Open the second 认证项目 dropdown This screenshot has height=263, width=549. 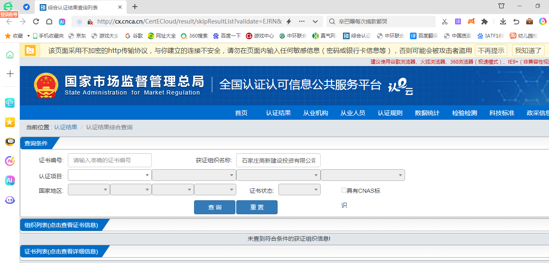point(194,175)
